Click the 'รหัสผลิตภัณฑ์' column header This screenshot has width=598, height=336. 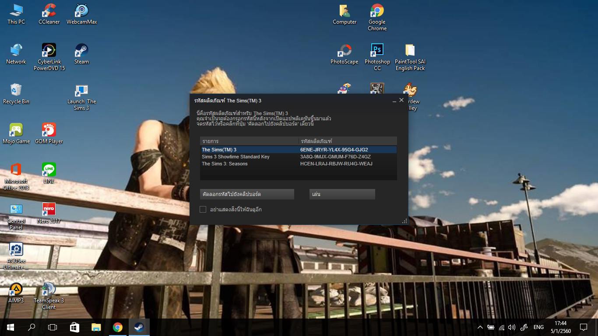pos(348,141)
